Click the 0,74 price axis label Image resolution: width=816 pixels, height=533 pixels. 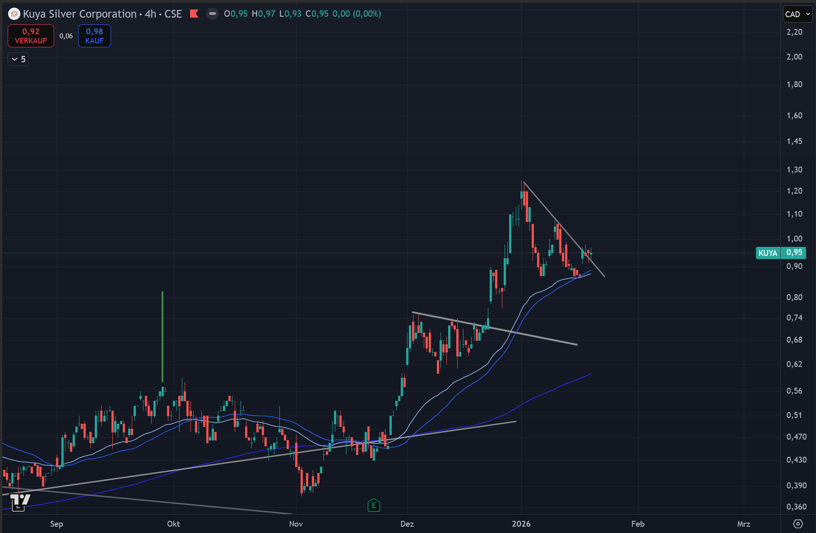pos(794,318)
